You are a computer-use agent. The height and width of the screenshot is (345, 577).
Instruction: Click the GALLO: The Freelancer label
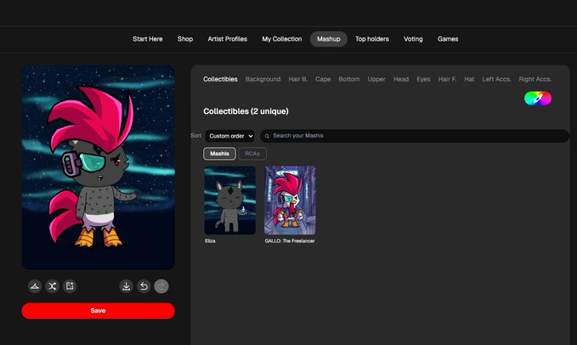[290, 241]
